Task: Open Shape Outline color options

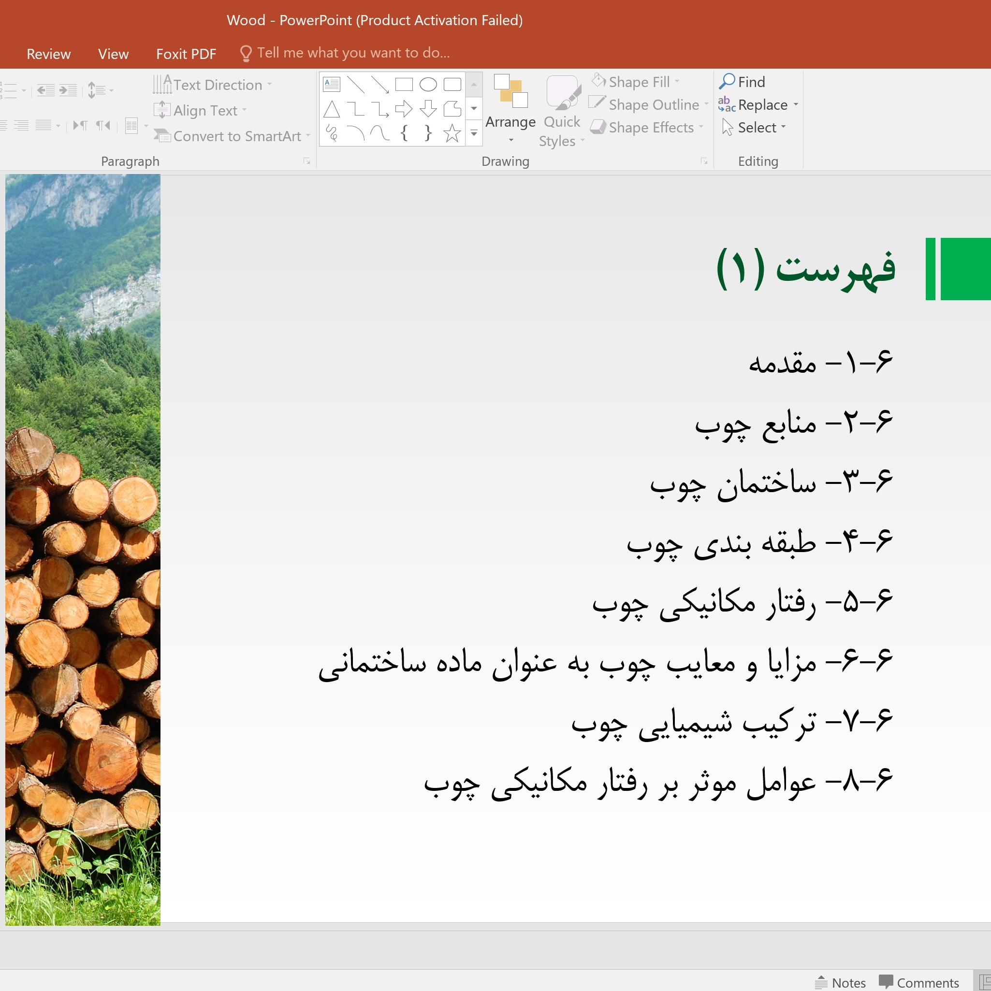Action: click(x=649, y=104)
